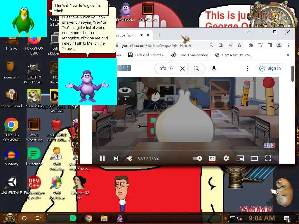Open BonziBudd... desktop icon
This screenshot has height=224, width=299.
(x=126, y=11)
